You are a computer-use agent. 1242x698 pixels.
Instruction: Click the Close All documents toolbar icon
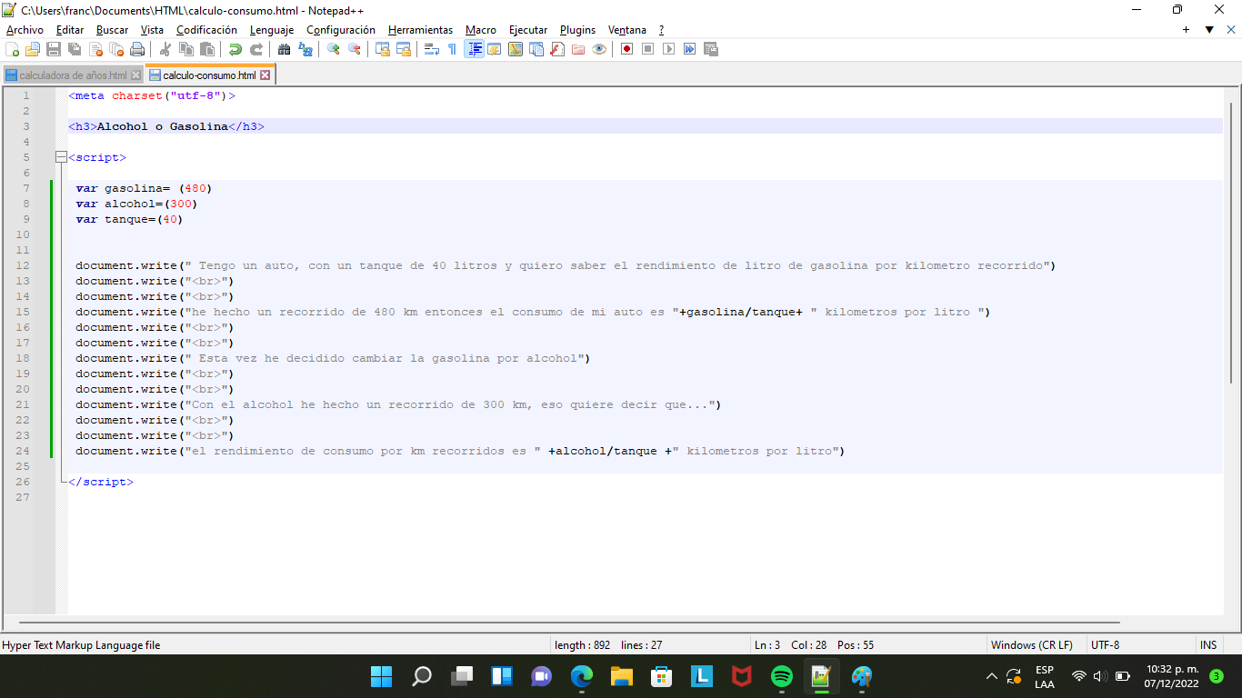point(116,49)
